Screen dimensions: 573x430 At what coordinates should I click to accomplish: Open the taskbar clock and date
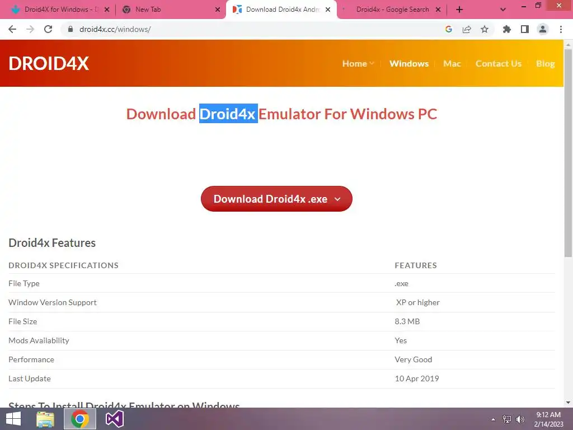pyautogui.click(x=548, y=419)
